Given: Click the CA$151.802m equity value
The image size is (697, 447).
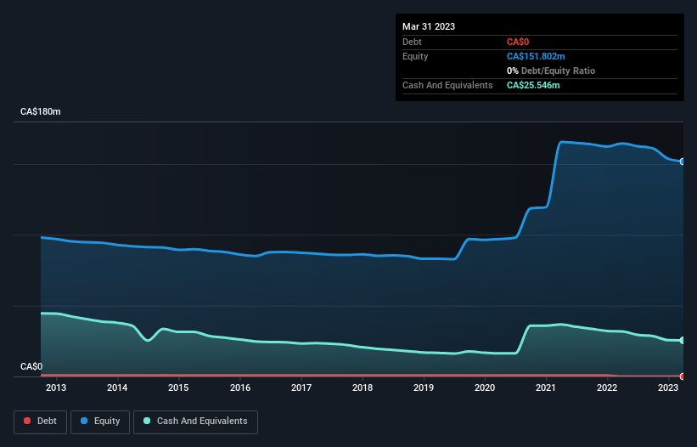Looking at the screenshot, I should point(536,56).
